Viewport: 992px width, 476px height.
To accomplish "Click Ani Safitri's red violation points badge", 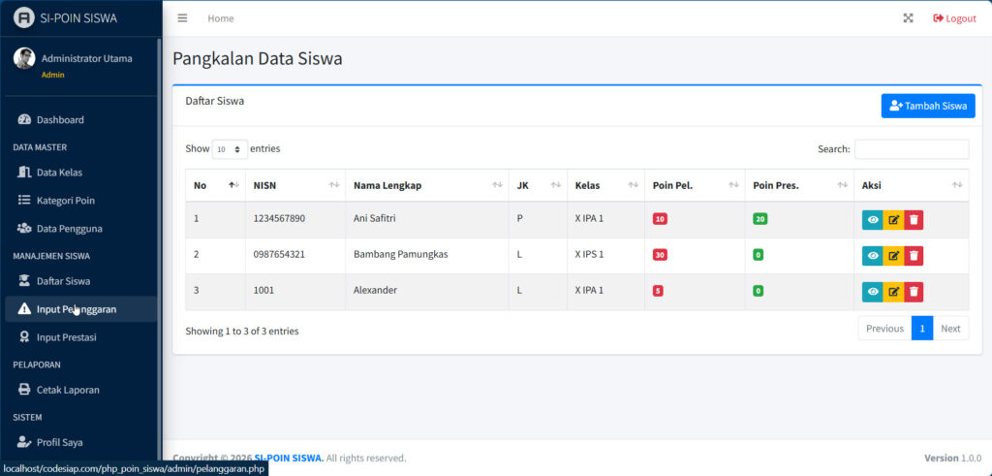I will tap(660, 219).
